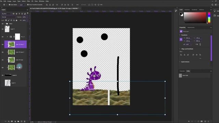
Task: Click lock image pixels brush icon
Action: point(9,20)
